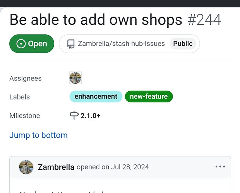
Task: Filter by the enhancement label
Action: (x=96, y=97)
